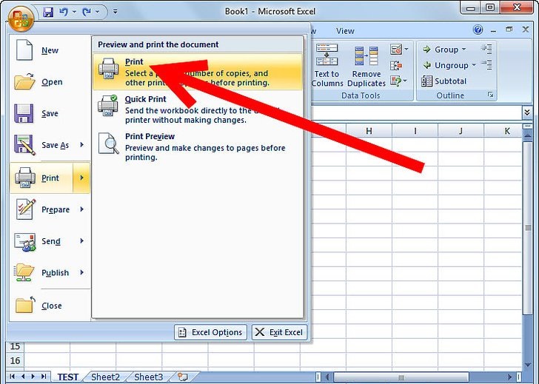The width and height of the screenshot is (539, 384).
Task: Click the Consolidate icon in Data Tools
Action: tap(396, 65)
